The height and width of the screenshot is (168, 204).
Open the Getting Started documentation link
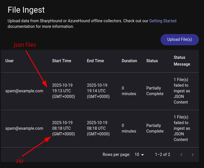coord(163,21)
